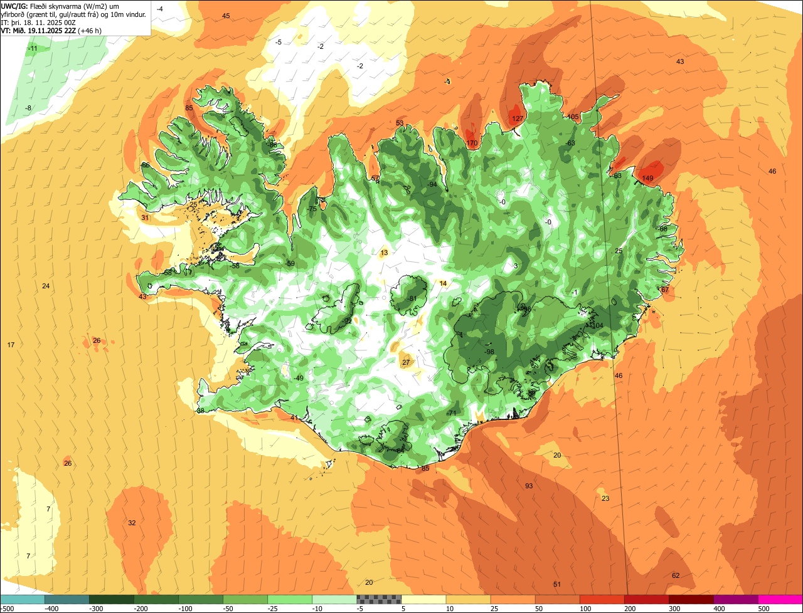Select the legend swatch between 10 and 25
The height and width of the screenshot is (613, 803).
pyautogui.click(x=468, y=599)
